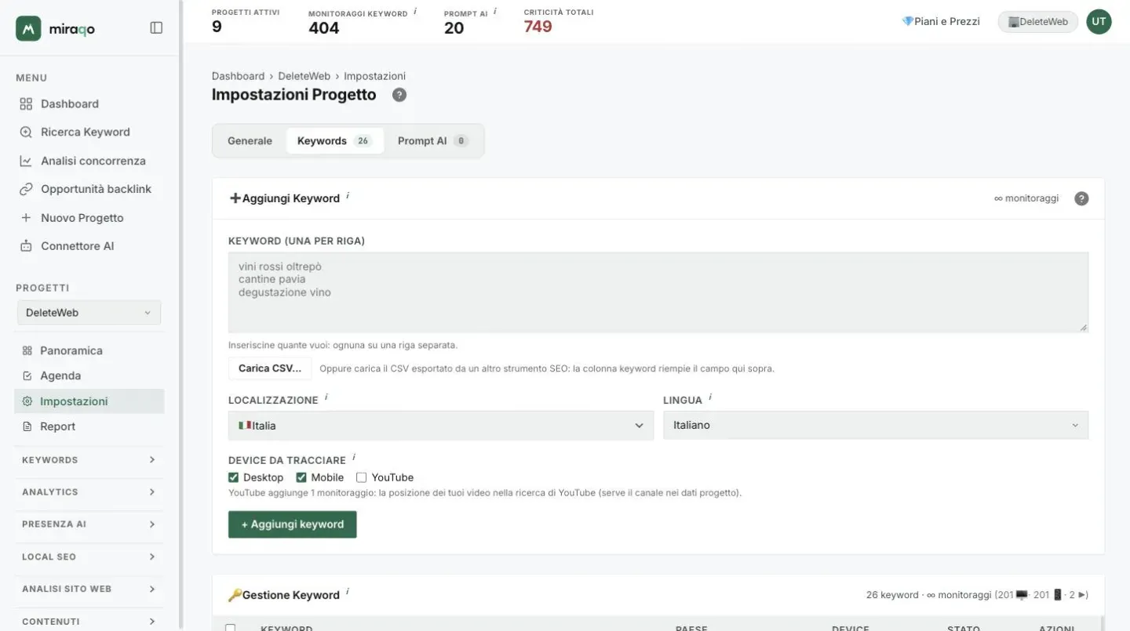Screen dimensions: 1130x631
Task: Click the Report document icon
Action: 27,426
